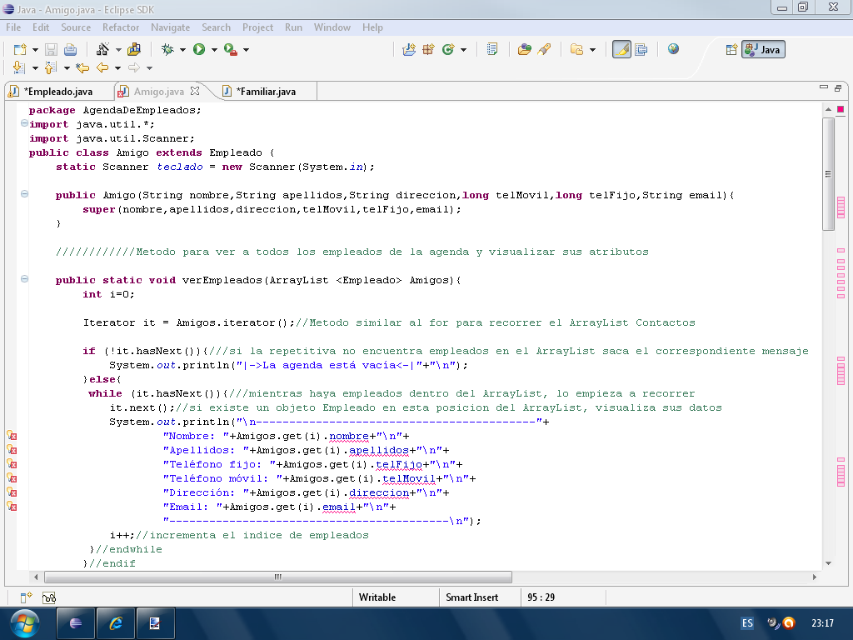Click error marker beside Email line
The height and width of the screenshot is (640, 853).
(12, 506)
